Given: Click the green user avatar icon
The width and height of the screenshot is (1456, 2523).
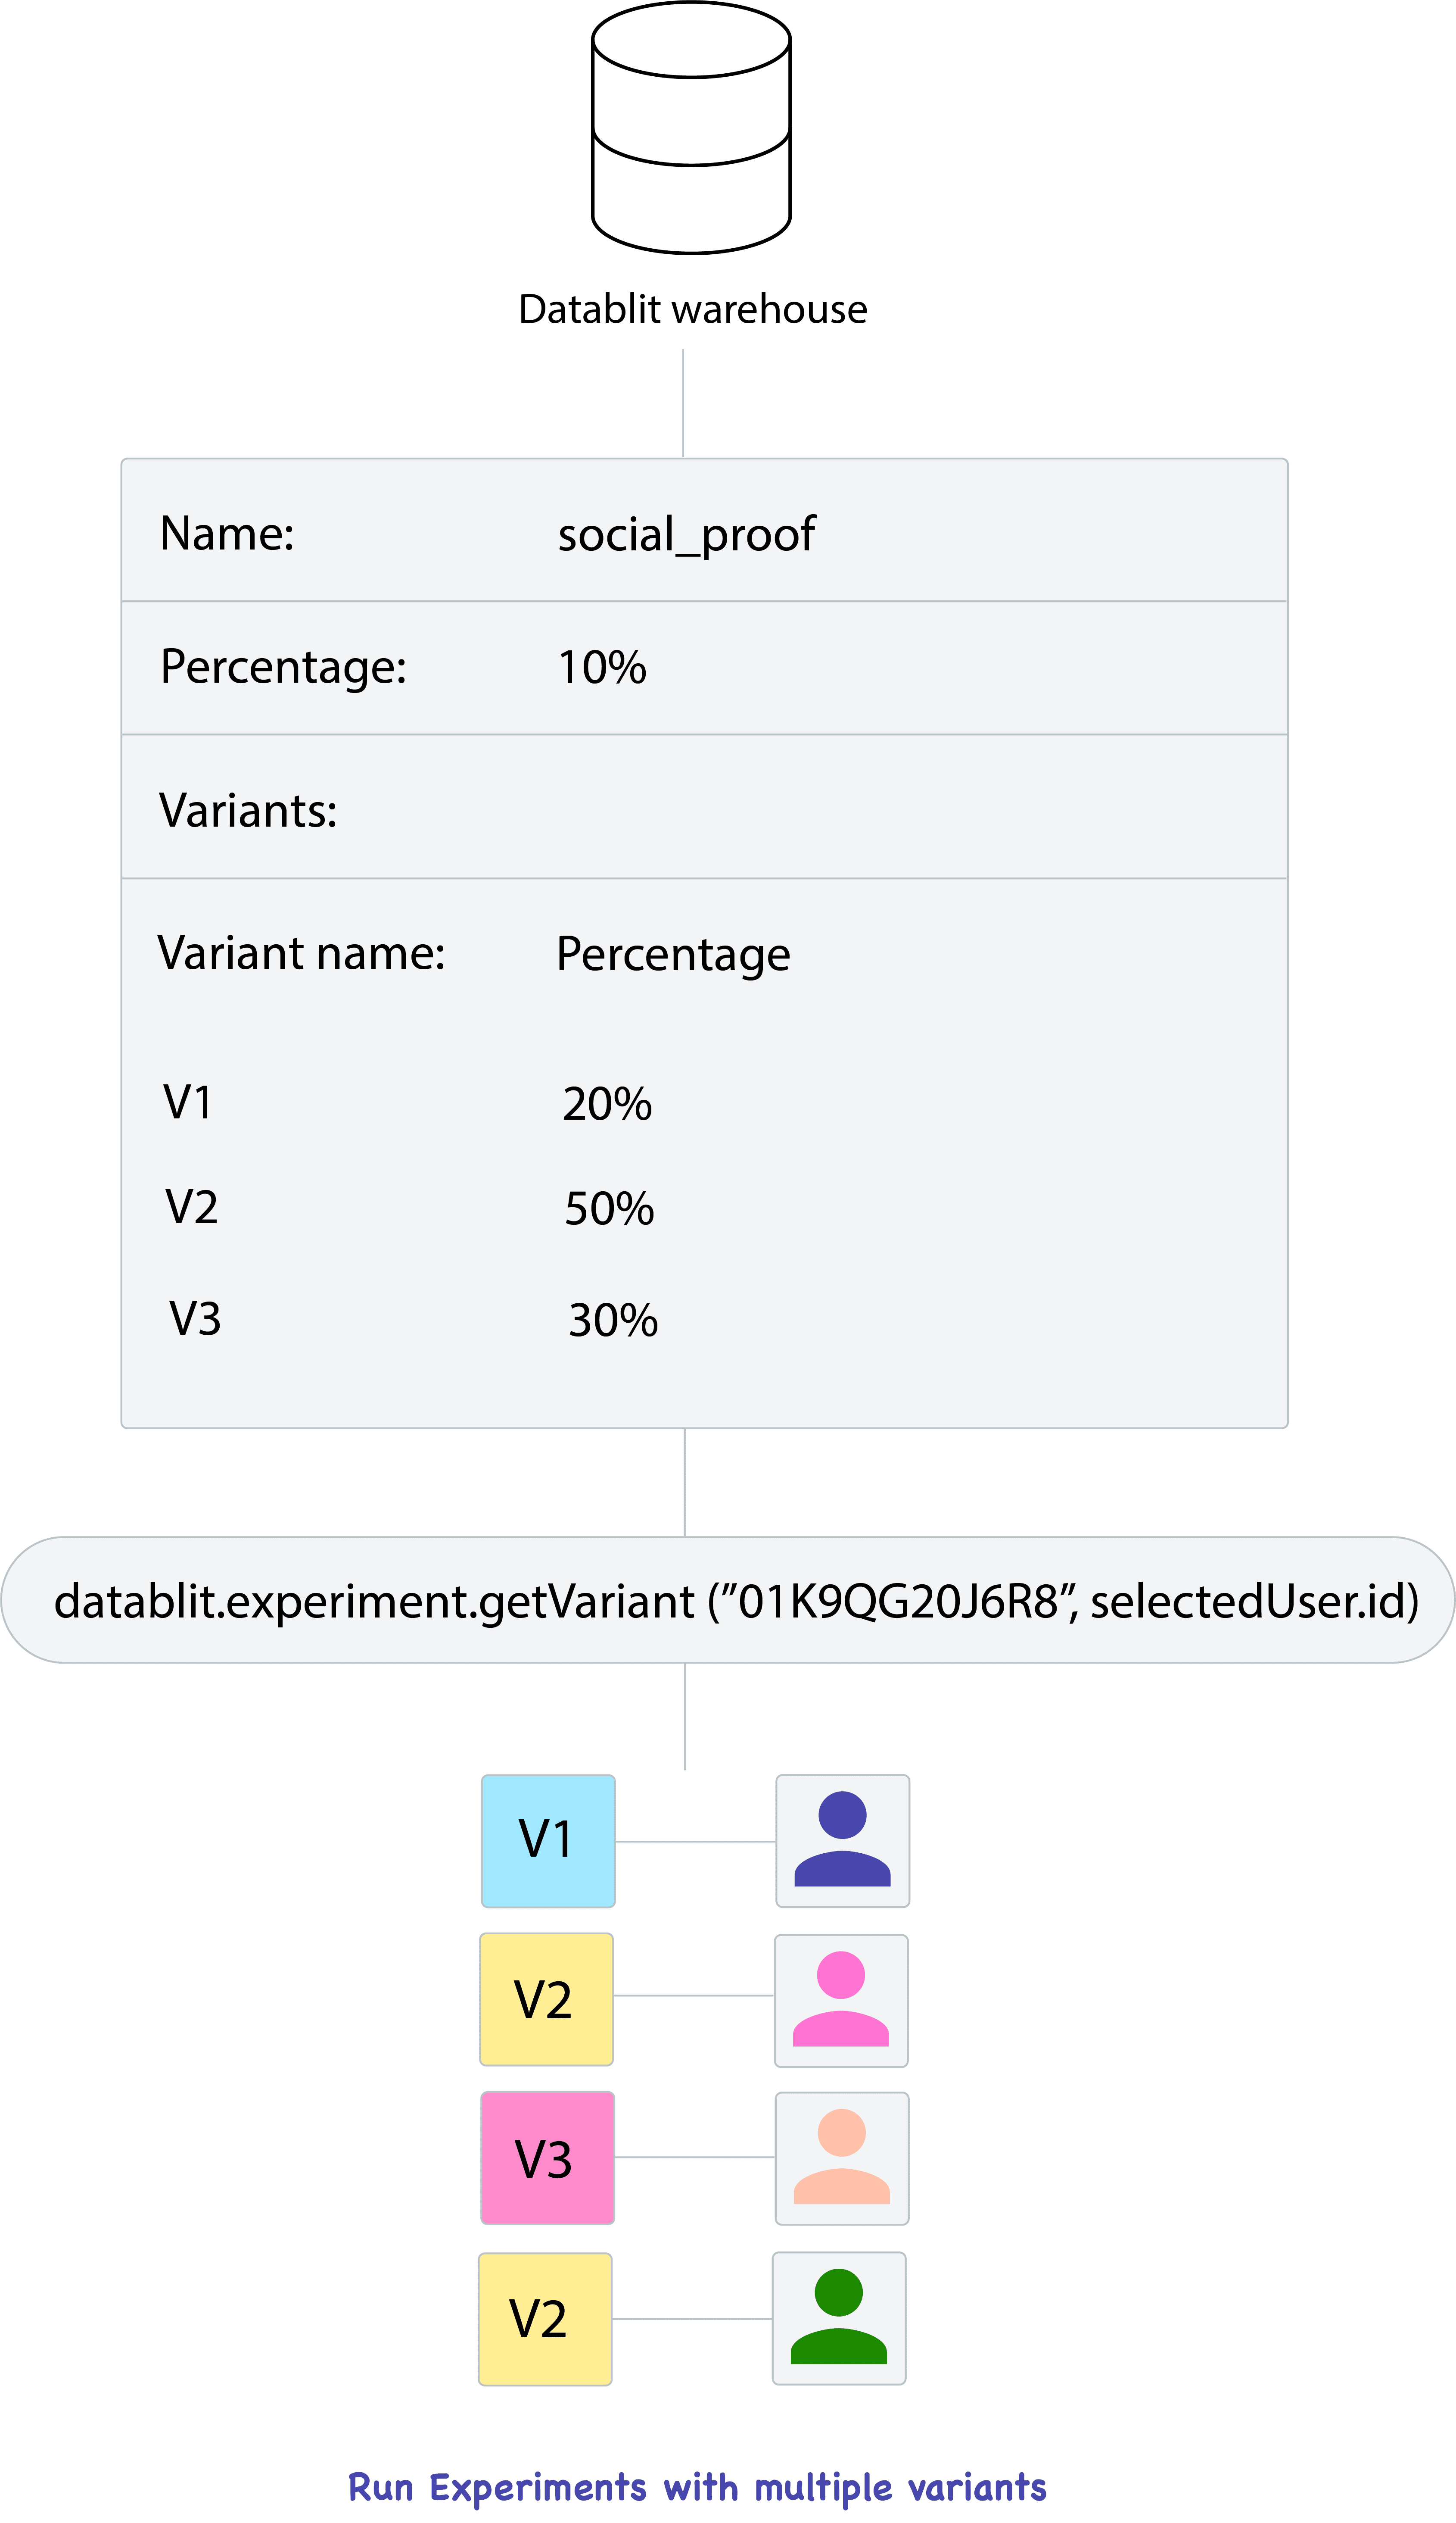Looking at the screenshot, I should 839,2318.
